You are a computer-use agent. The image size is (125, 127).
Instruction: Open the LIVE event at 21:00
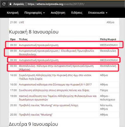[x=22, y=22]
